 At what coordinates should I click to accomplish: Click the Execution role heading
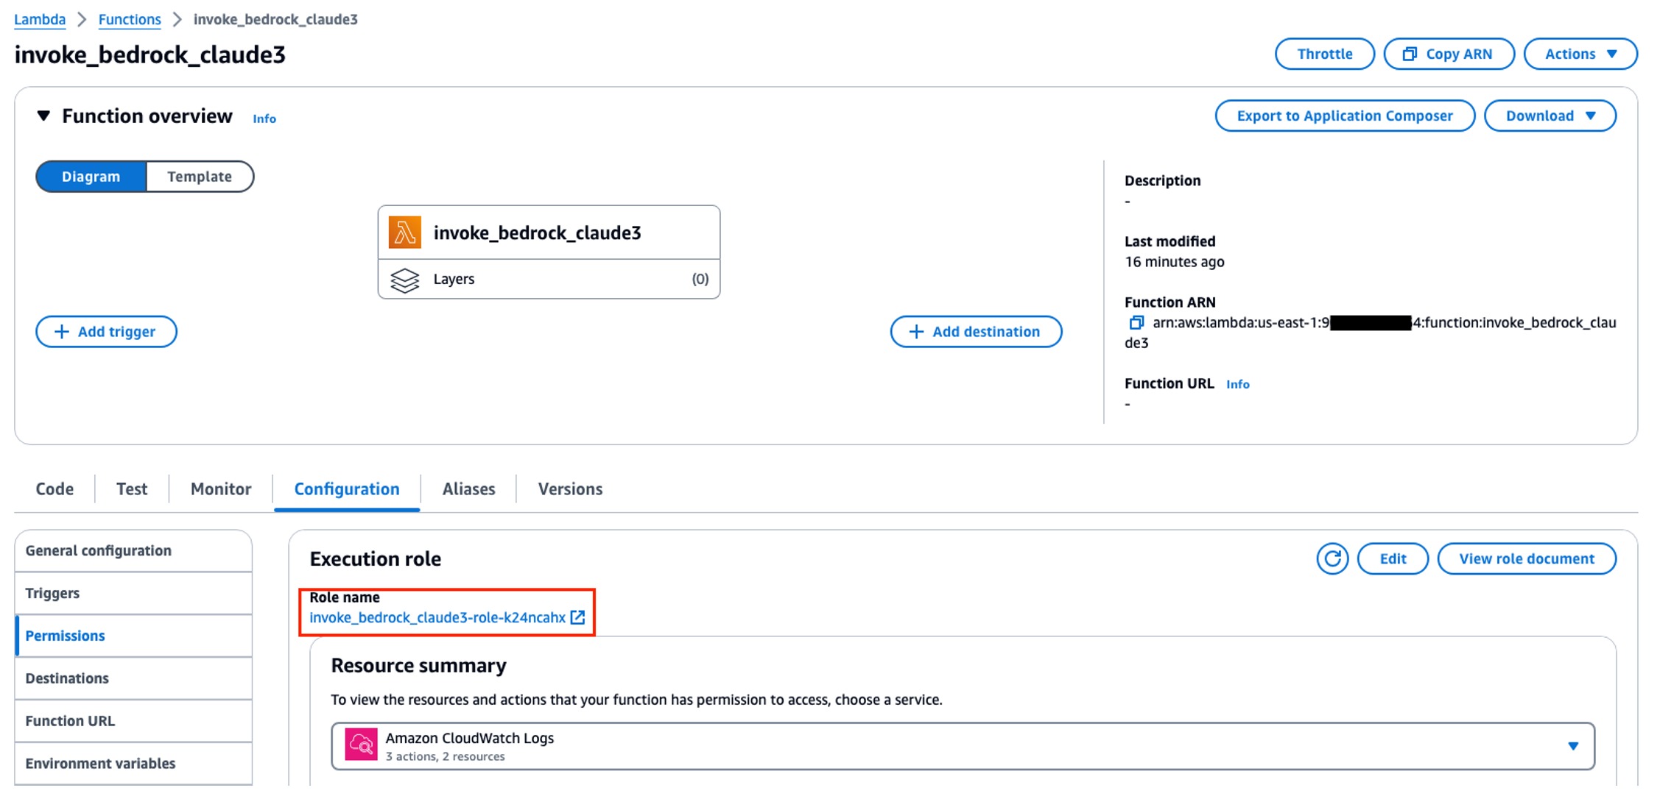(x=375, y=558)
